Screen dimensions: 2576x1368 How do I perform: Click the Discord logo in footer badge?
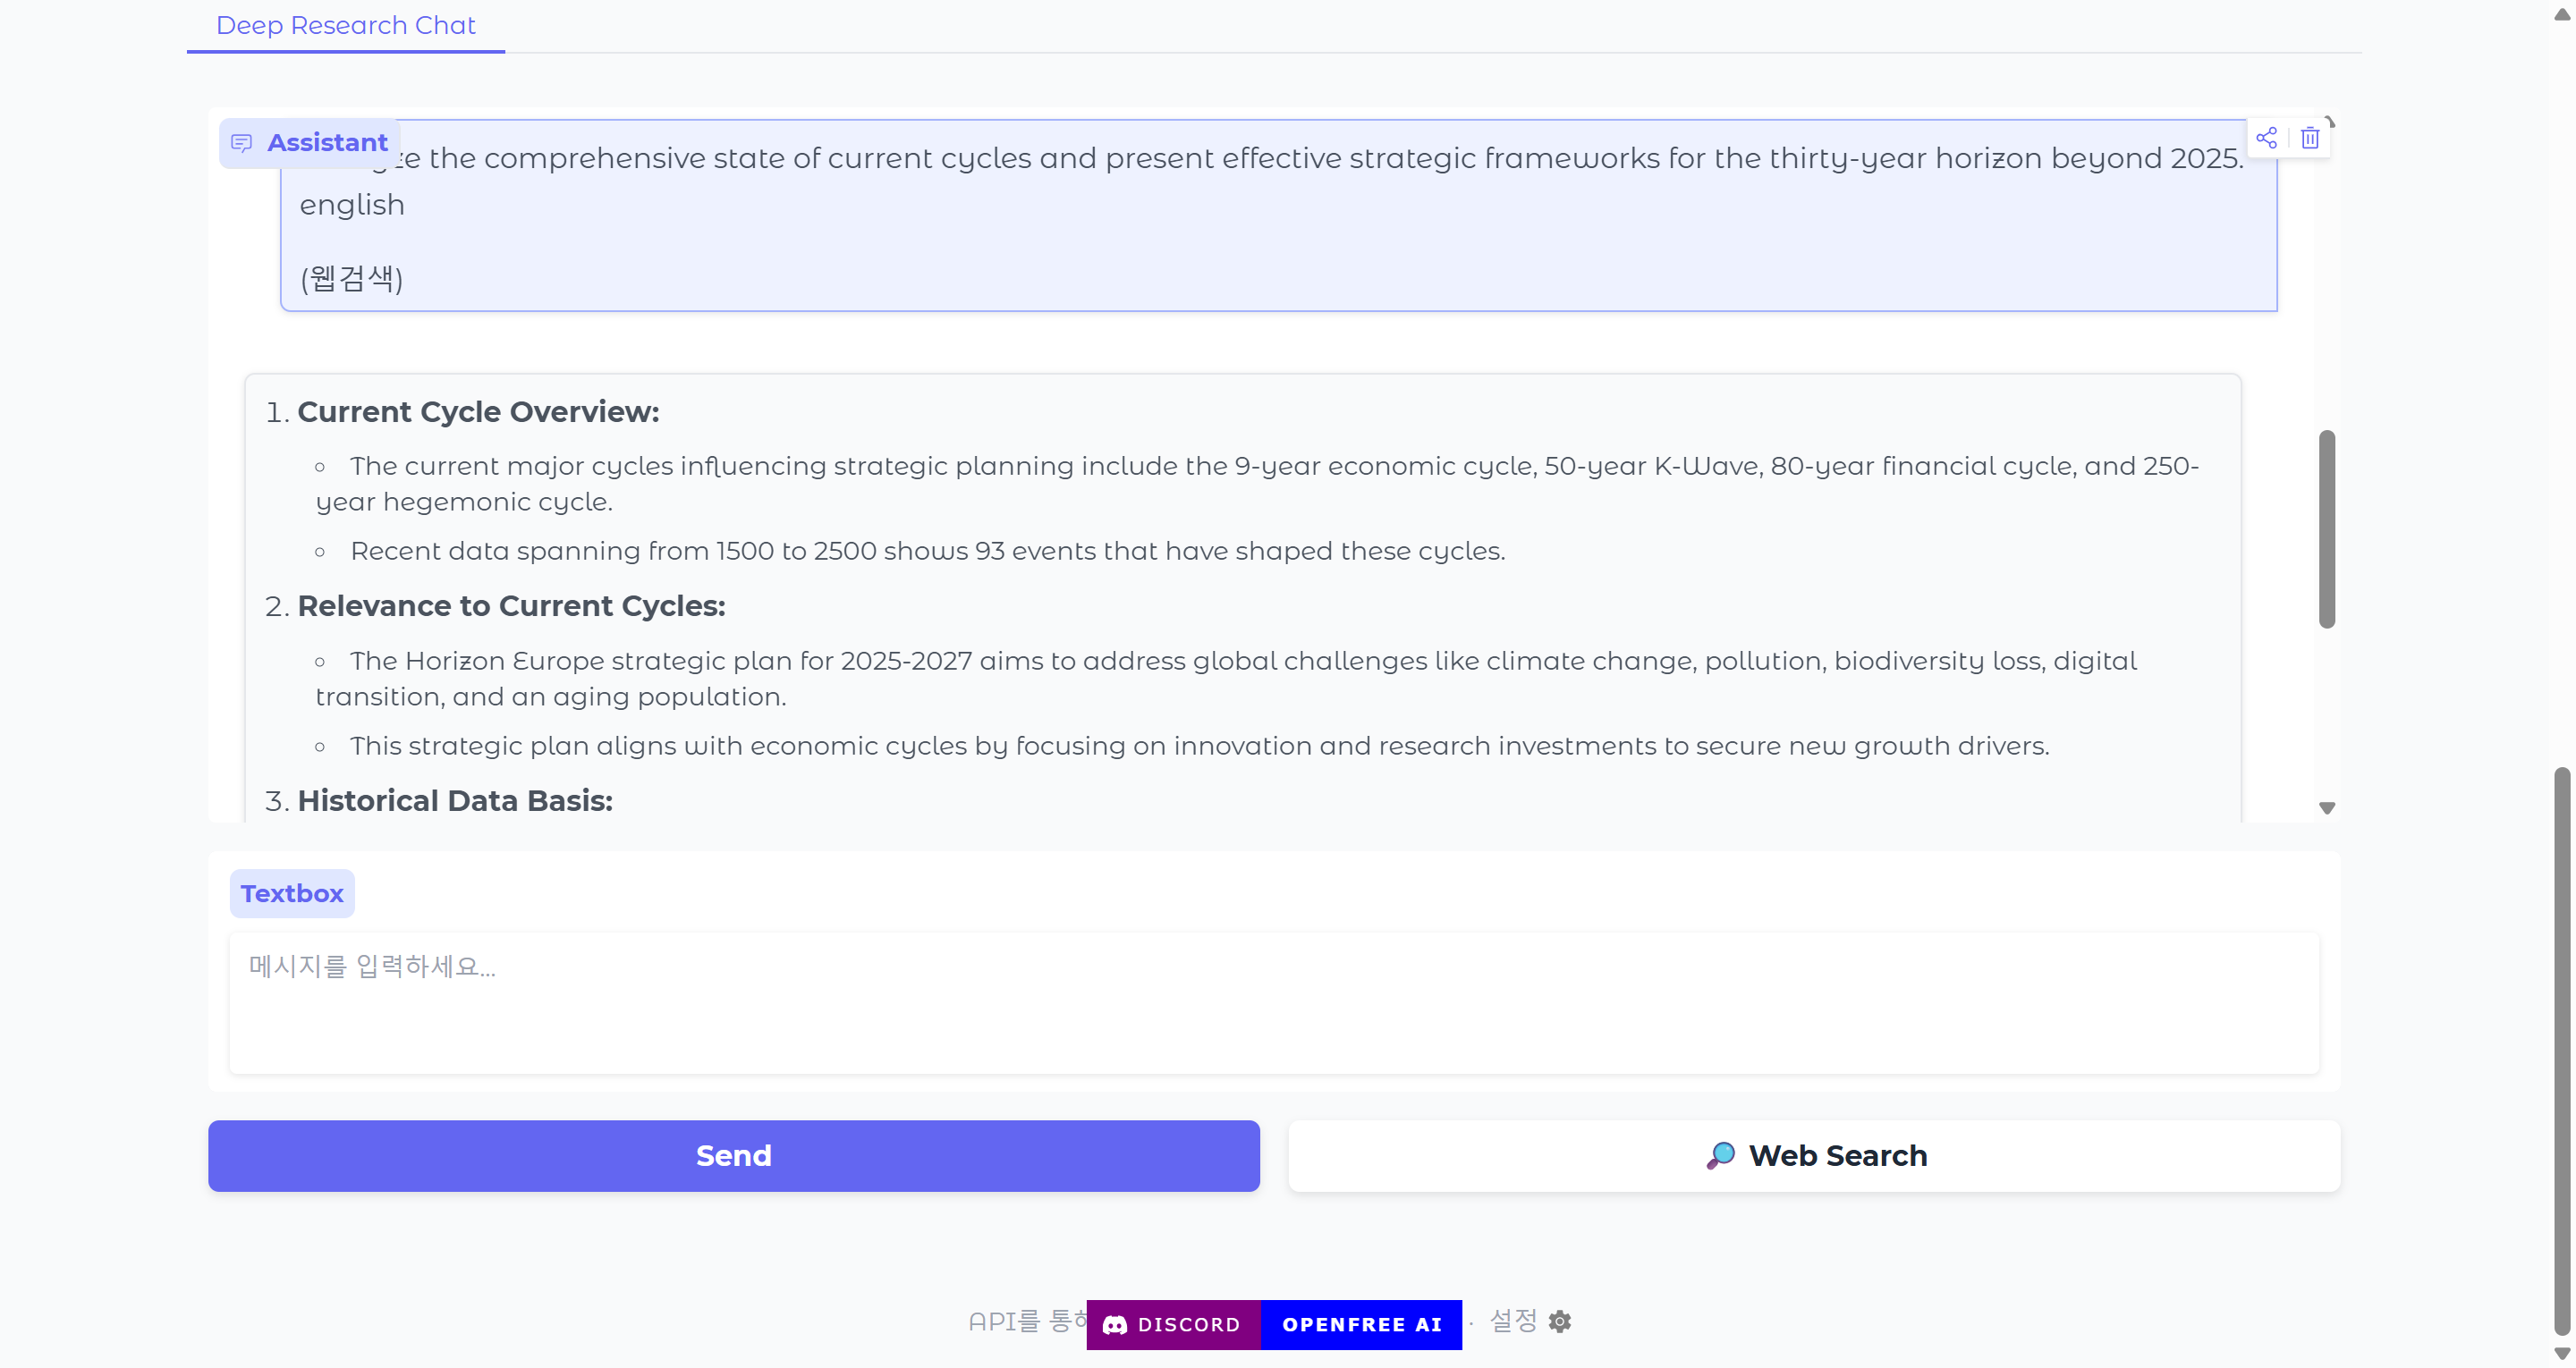pyautogui.click(x=1114, y=1325)
